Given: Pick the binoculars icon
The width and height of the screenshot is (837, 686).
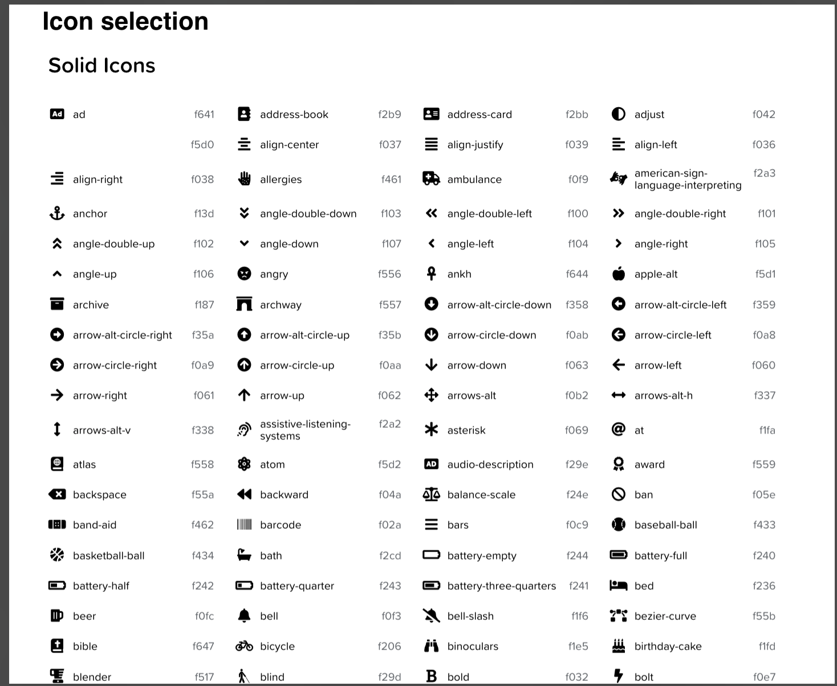Looking at the screenshot, I should pyautogui.click(x=431, y=646).
